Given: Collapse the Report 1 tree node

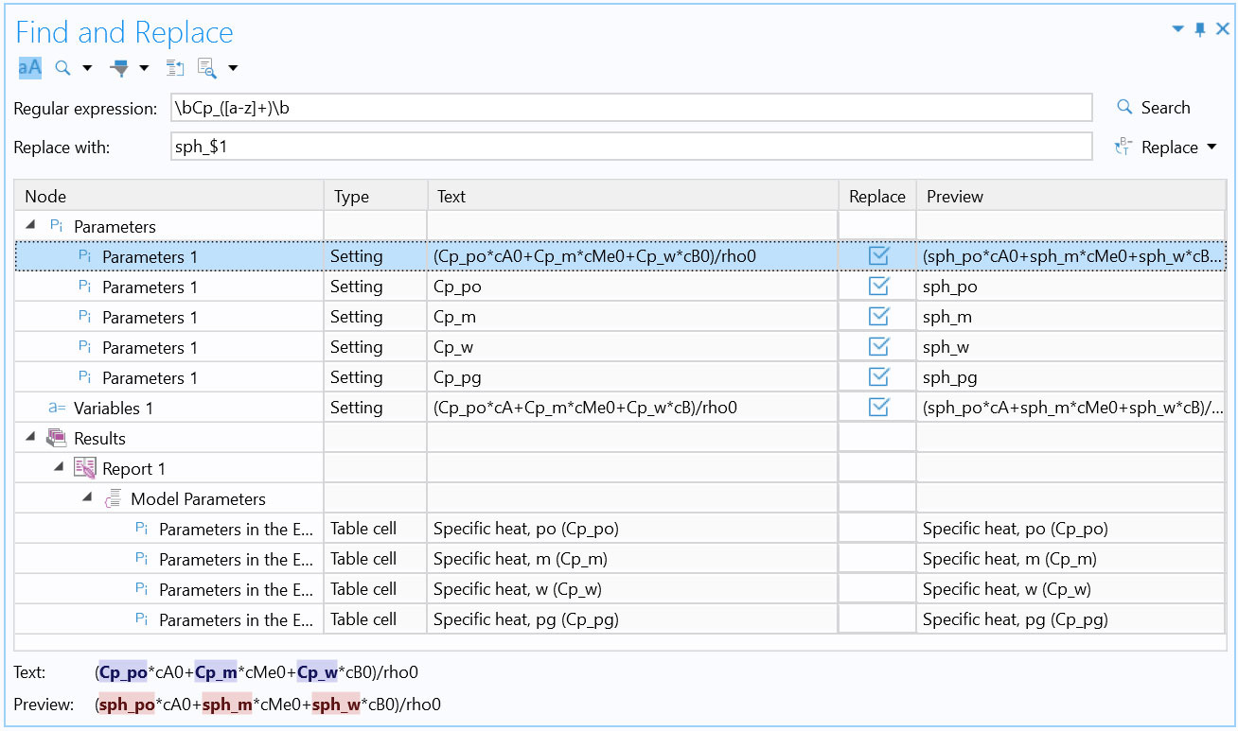Looking at the screenshot, I should click(x=59, y=468).
